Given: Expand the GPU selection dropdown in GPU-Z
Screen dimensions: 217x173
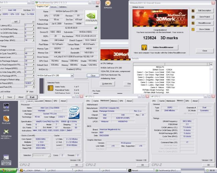Looking at the screenshot, I should 72,75.
